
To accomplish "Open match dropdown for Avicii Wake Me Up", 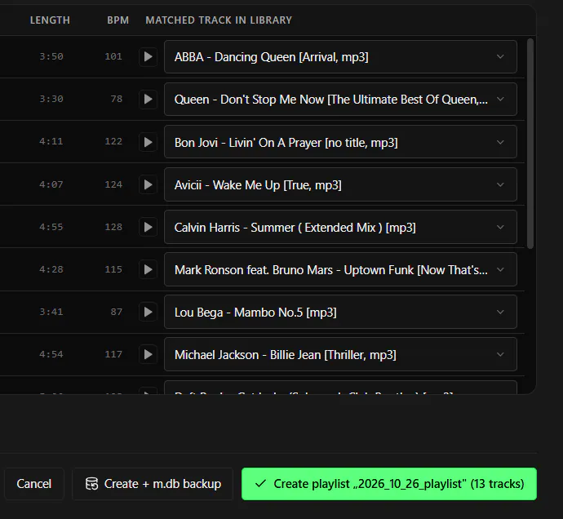I will 340,184.
